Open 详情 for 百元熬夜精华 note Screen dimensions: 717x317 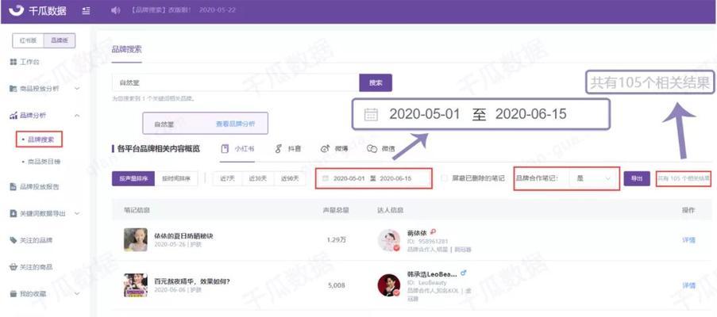click(688, 285)
